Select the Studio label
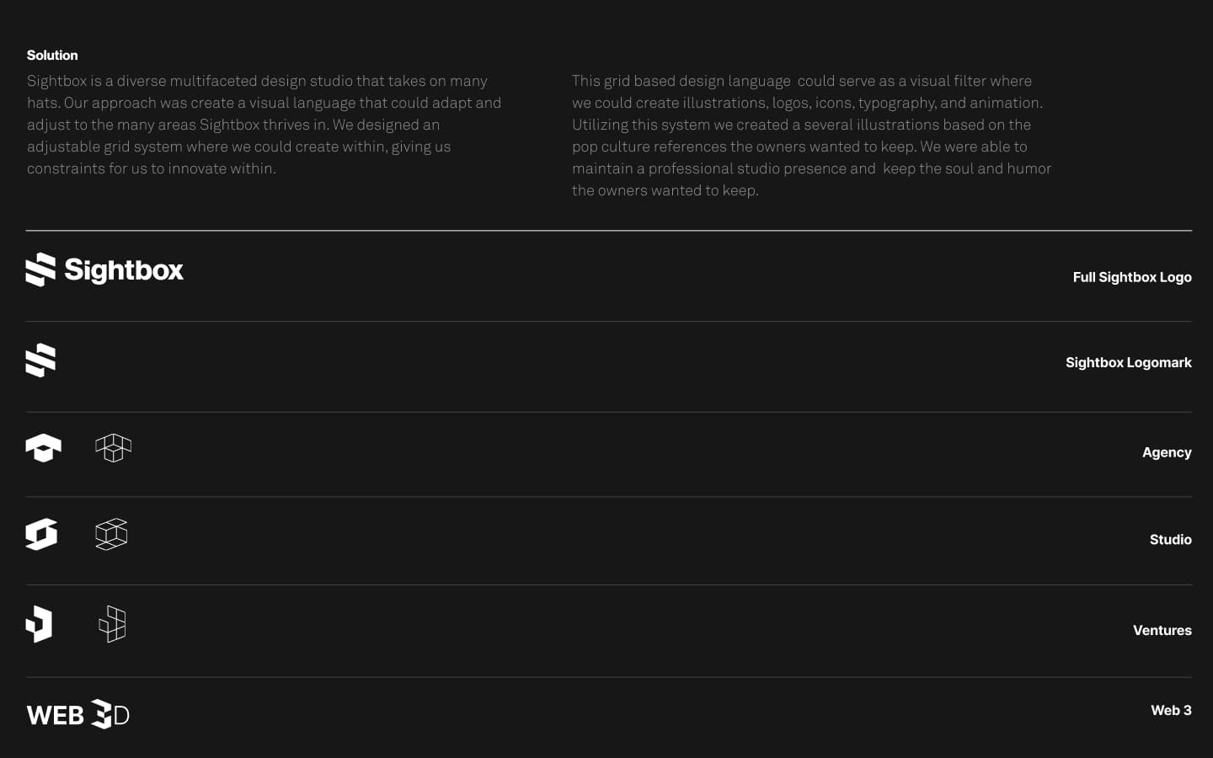The height and width of the screenshot is (758, 1213). coord(1171,539)
